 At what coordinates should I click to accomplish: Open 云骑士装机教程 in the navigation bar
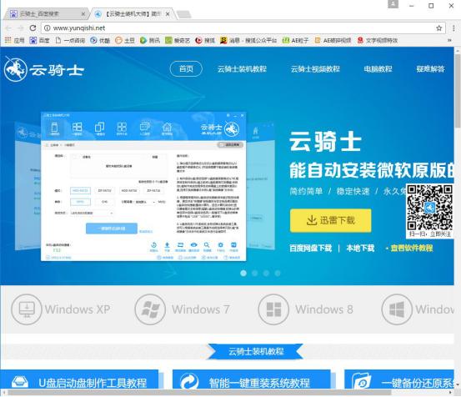click(x=242, y=69)
